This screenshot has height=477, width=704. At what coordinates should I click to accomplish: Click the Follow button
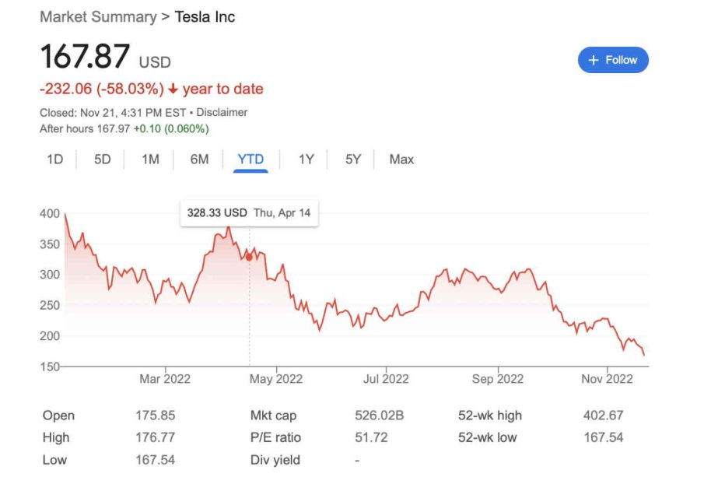point(613,60)
